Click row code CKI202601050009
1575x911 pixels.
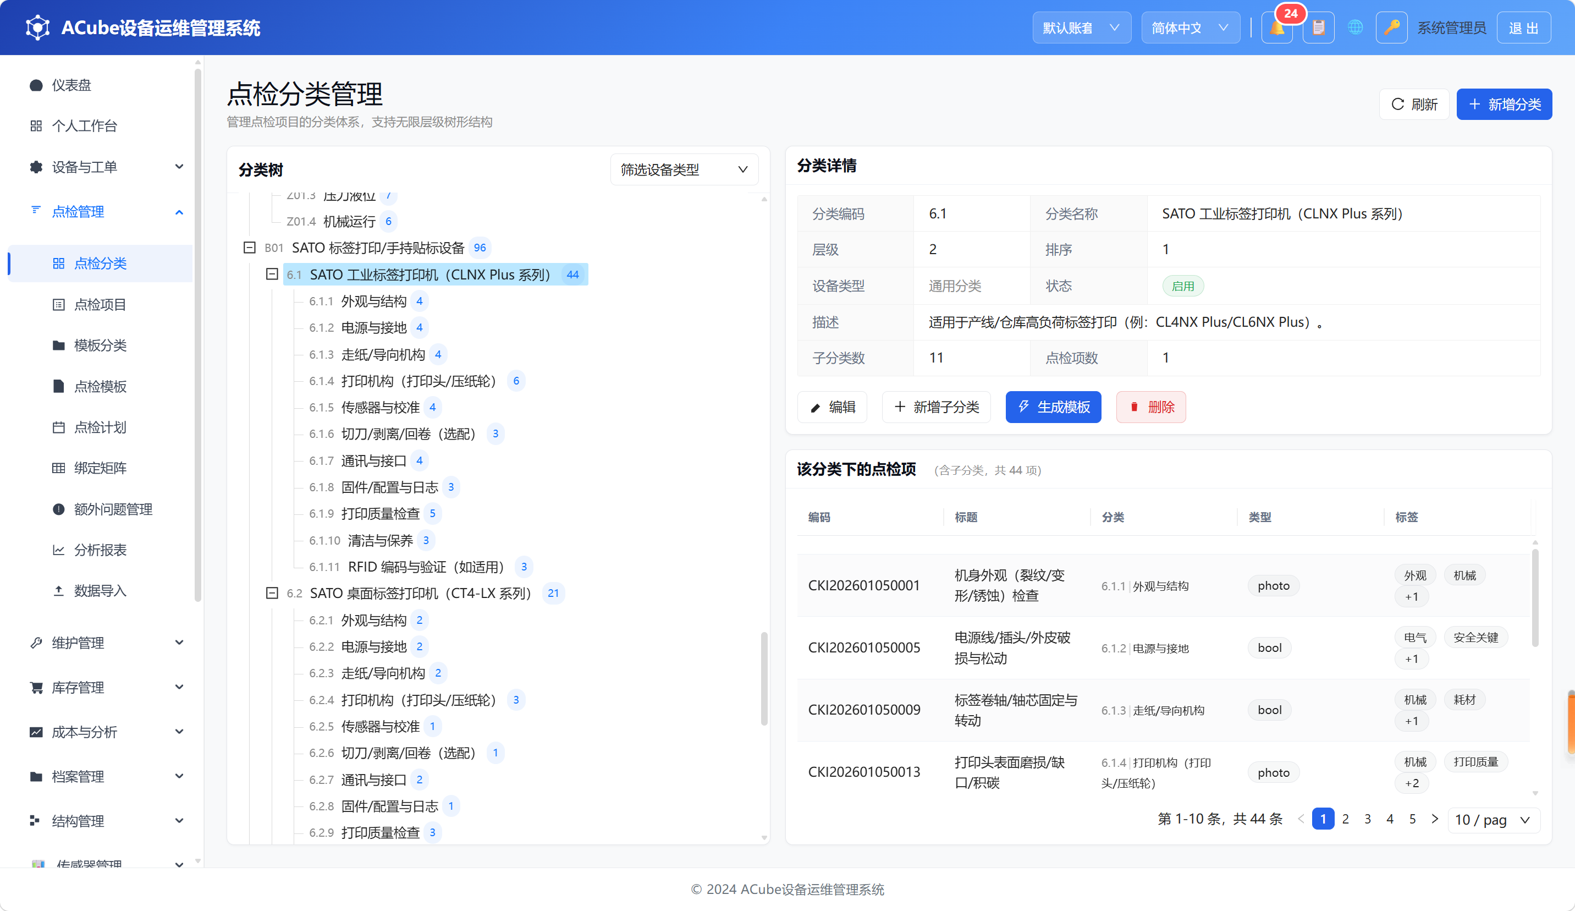coord(864,710)
